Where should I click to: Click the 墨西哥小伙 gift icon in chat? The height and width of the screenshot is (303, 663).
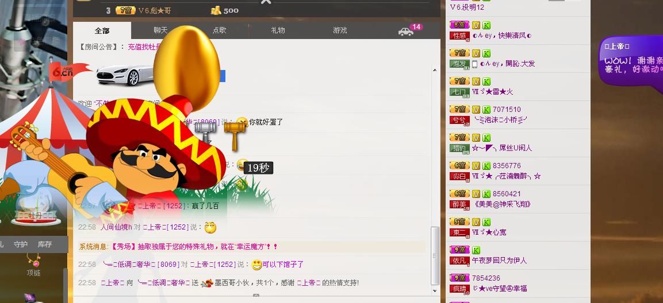(206, 283)
